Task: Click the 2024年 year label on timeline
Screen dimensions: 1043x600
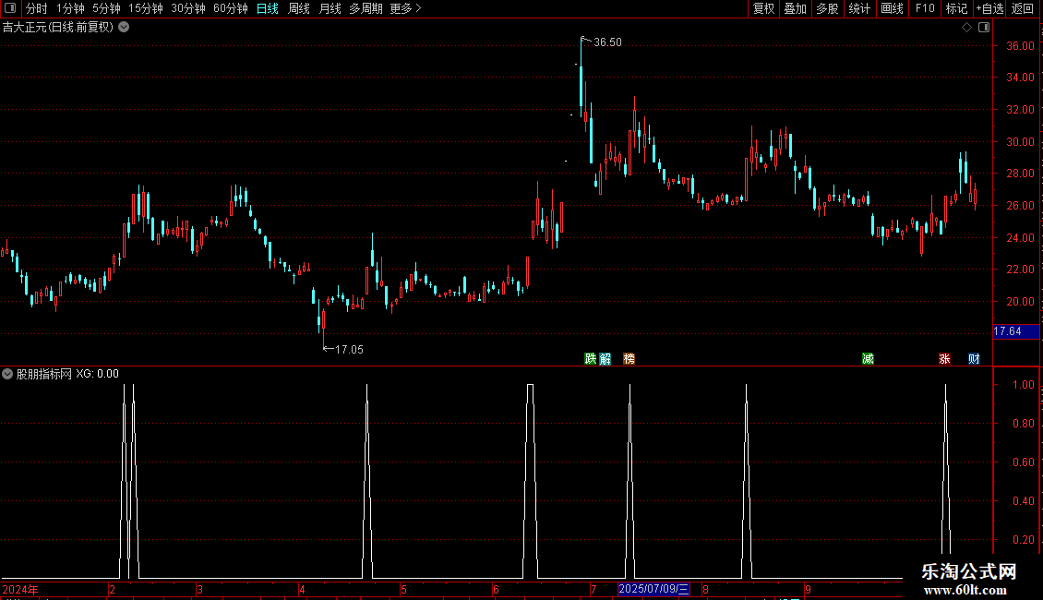Action: [20, 589]
